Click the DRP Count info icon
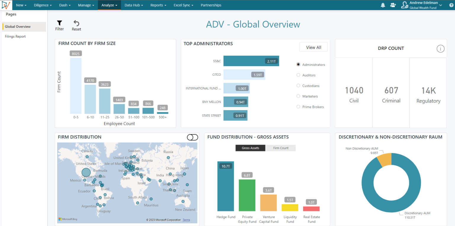The height and width of the screenshot is (226, 455). (x=440, y=49)
